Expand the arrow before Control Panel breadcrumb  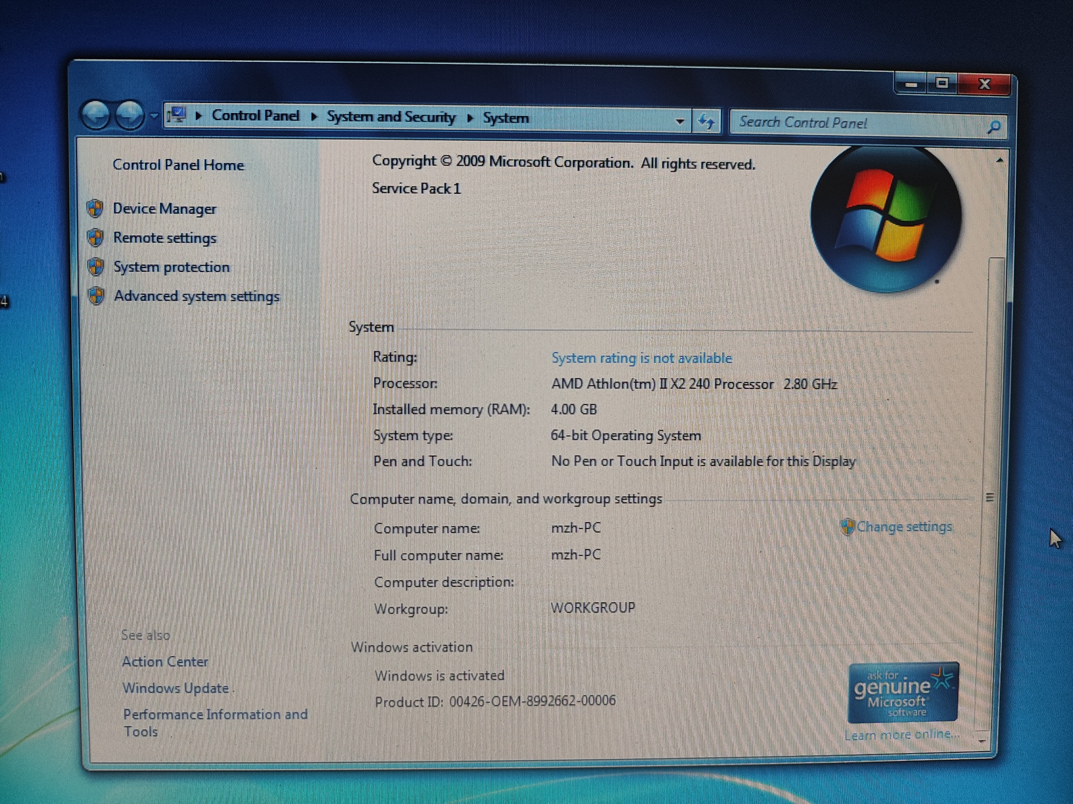[198, 116]
